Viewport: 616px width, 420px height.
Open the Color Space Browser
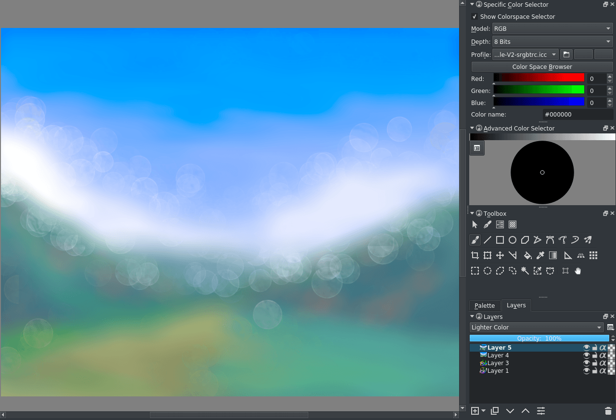(x=542, y=66)
